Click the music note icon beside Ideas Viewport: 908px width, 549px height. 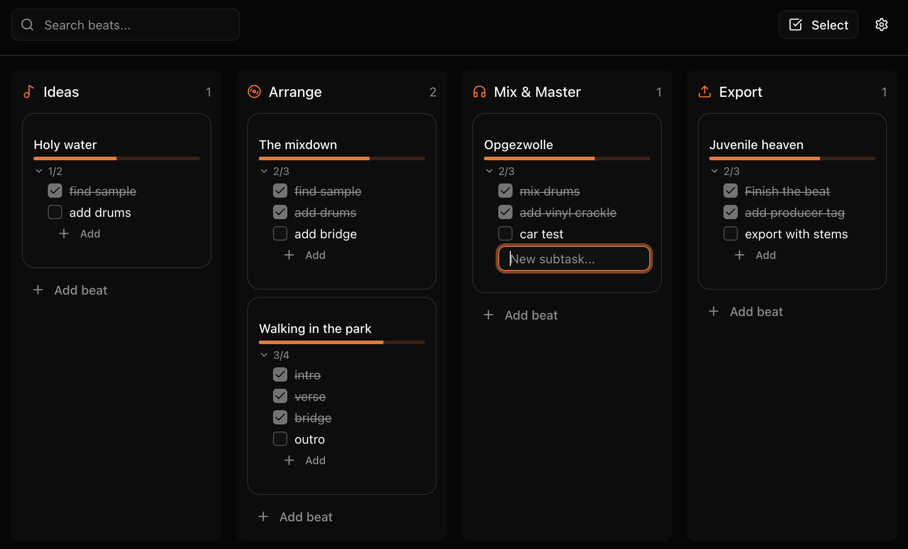[x=28, y=91]
